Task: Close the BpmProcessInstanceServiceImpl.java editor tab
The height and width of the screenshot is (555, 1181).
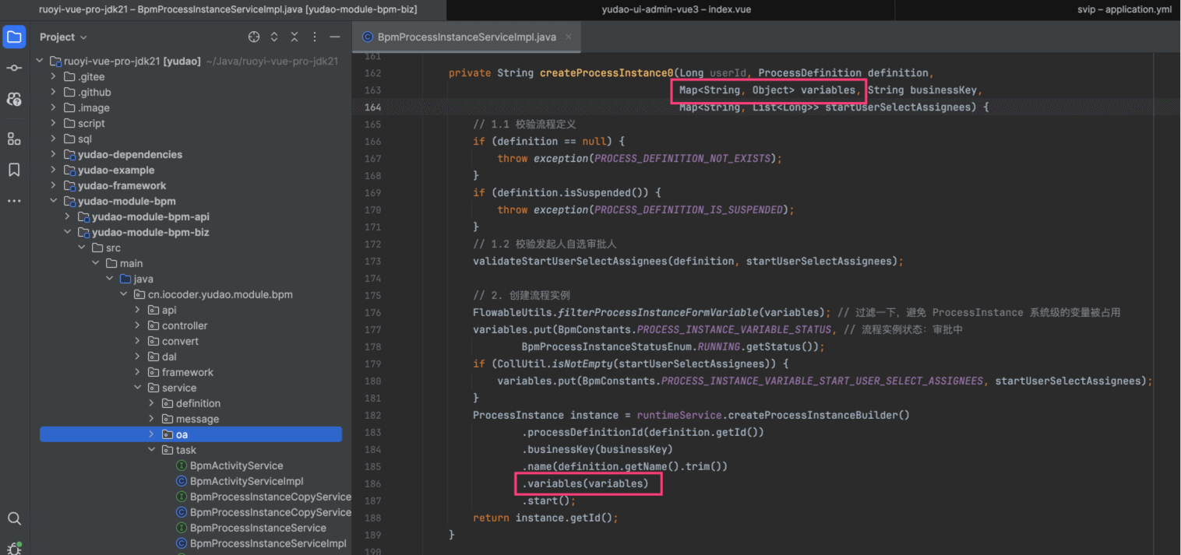Action: [x=569, y=37]
